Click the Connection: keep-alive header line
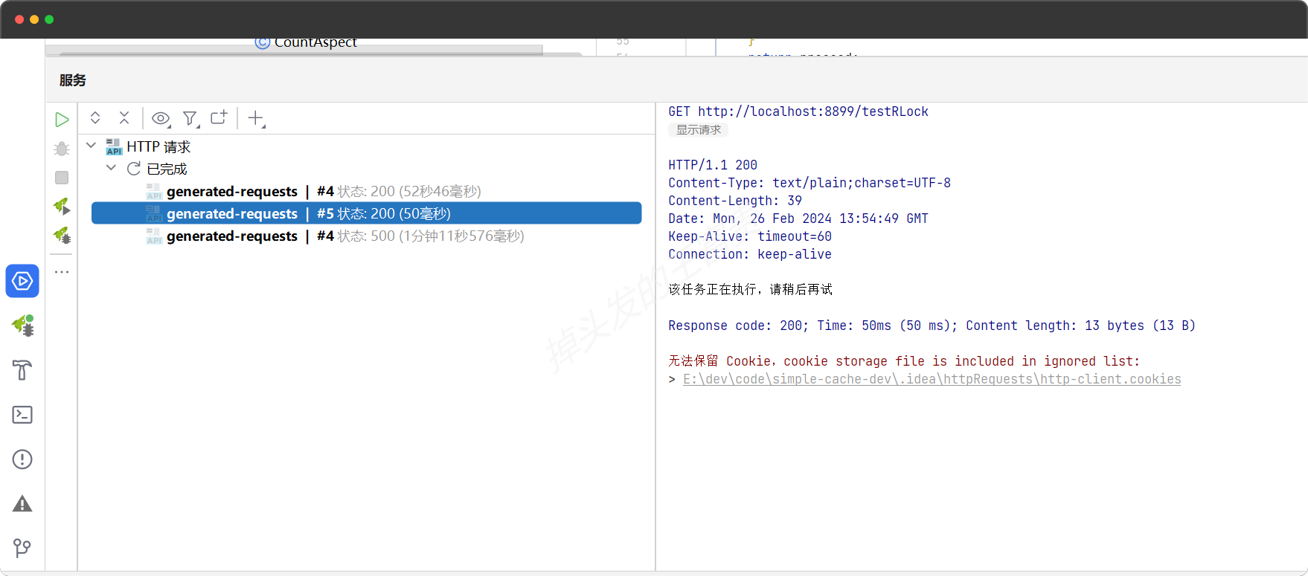The image size is (1308, 576). [750, 254]
